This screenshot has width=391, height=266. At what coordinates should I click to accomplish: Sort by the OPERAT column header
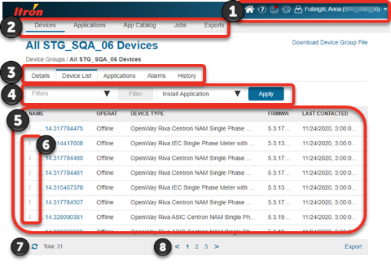[x=107, y=114]
